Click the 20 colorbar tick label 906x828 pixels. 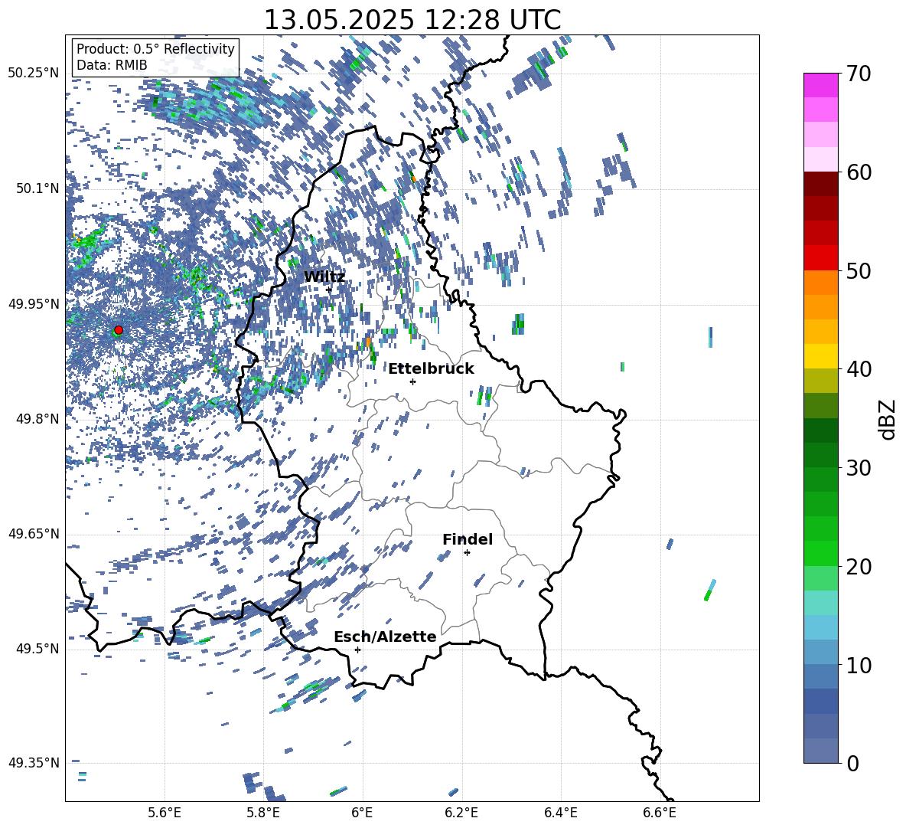pyautogui.click(x=859, y=567)
